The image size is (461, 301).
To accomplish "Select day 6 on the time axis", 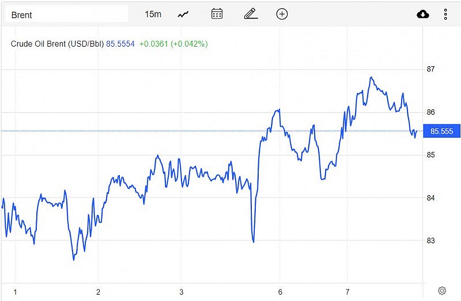I will [280, 292].
